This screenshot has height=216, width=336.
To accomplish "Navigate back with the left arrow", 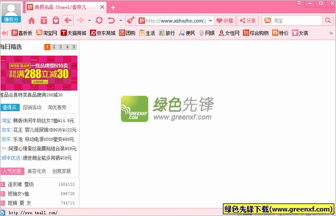I will [x=68, y=21].
